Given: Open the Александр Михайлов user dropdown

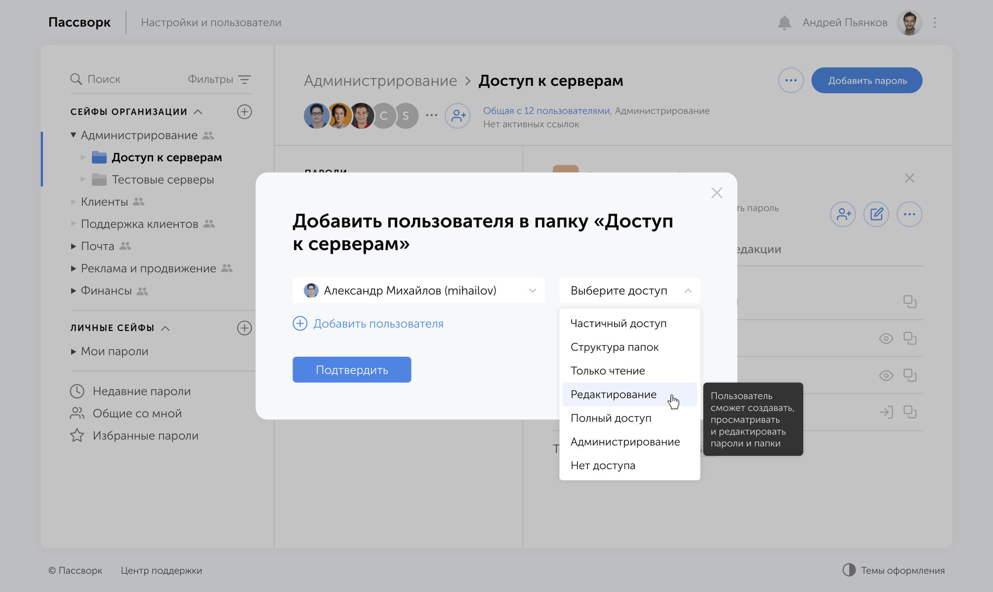Looking at the screenshot, I should click(418, 291).
